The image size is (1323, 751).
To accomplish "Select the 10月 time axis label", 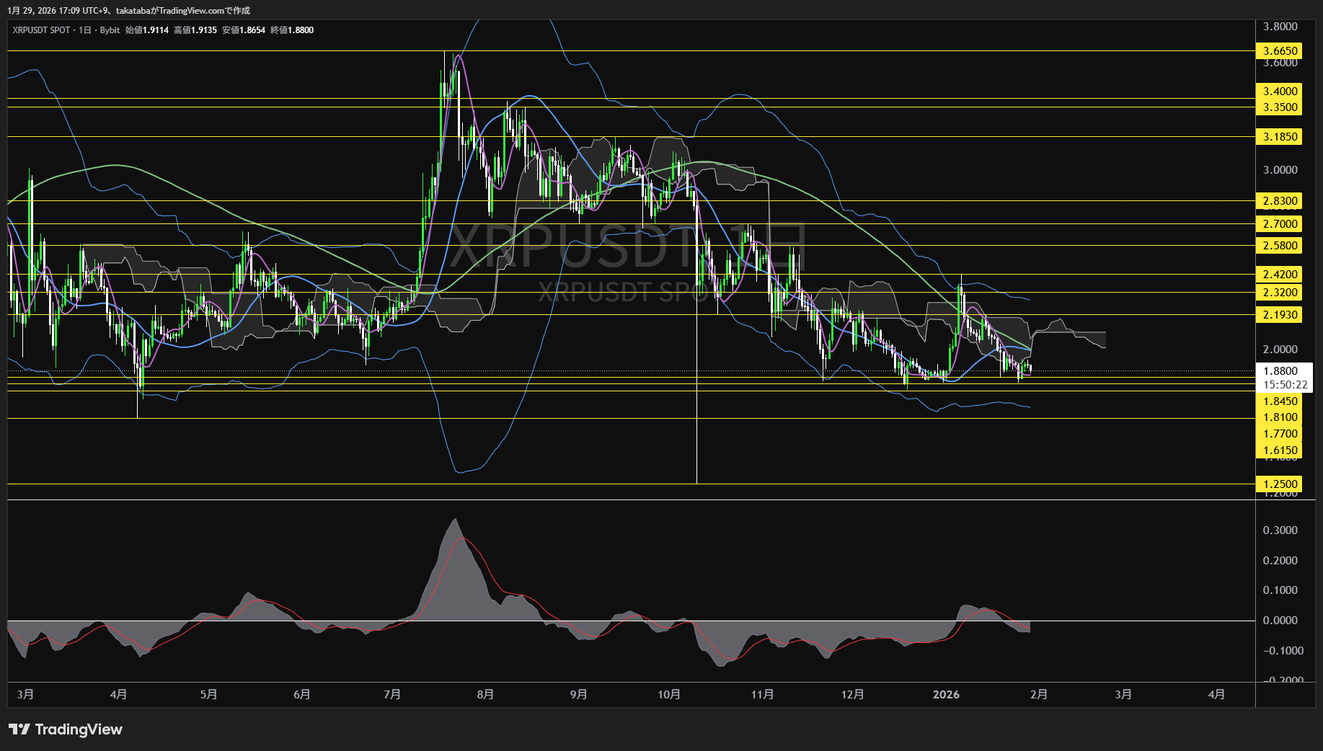I will (x=669, y=695).
